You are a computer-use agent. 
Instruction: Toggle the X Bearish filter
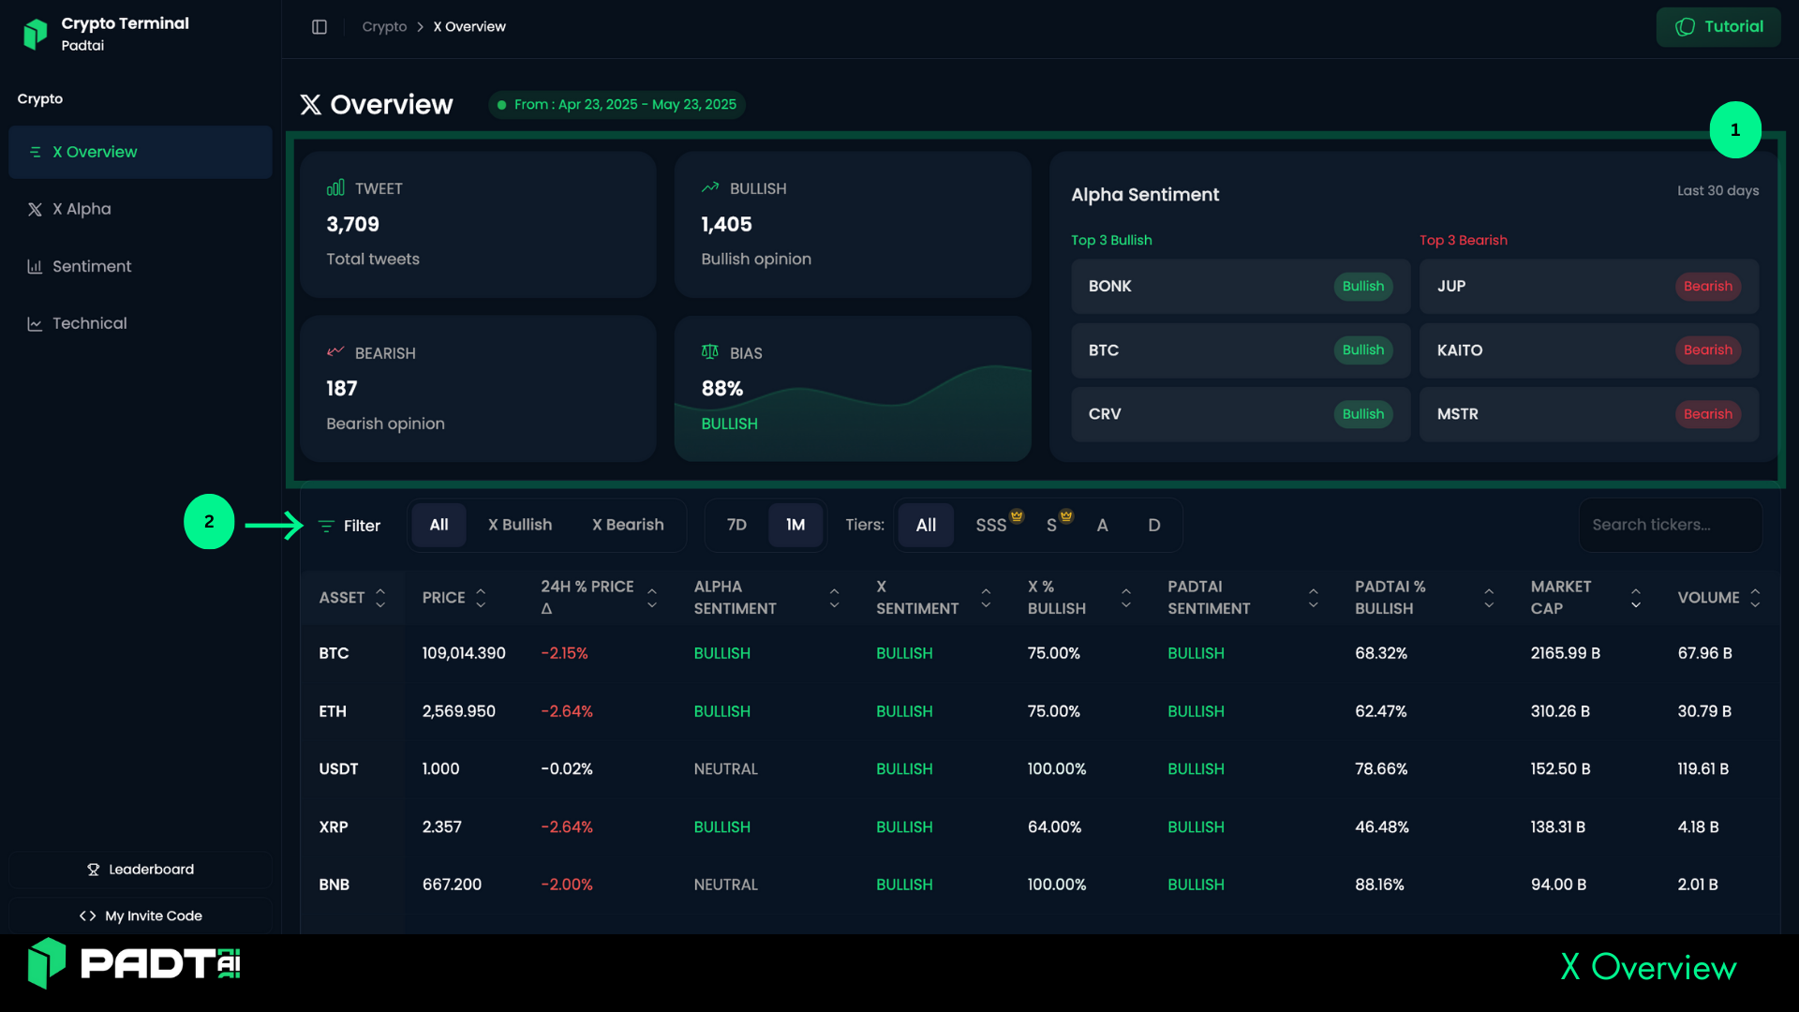628,525
